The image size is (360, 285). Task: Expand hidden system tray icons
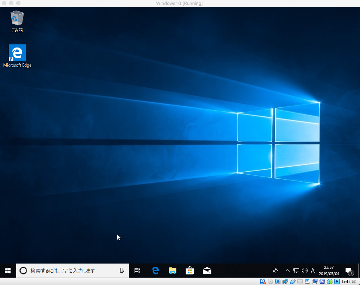[x=288, y=271]
